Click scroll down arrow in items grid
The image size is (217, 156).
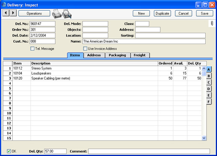[204, 138]
